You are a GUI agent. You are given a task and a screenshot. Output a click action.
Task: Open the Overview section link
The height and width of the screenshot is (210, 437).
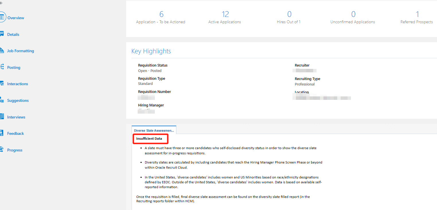point(16,18)
